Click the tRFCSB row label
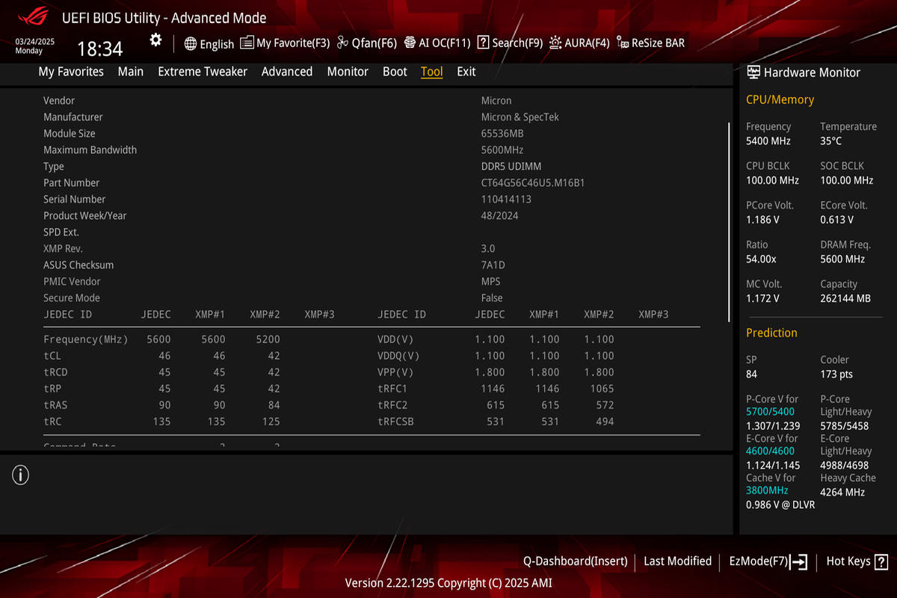This screenshot has height=598, width=897. [x=396, y=422]
